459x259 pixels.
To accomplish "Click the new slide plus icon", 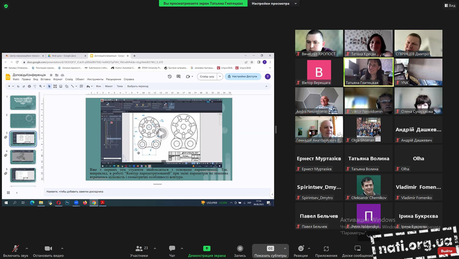I will [9, 86].
